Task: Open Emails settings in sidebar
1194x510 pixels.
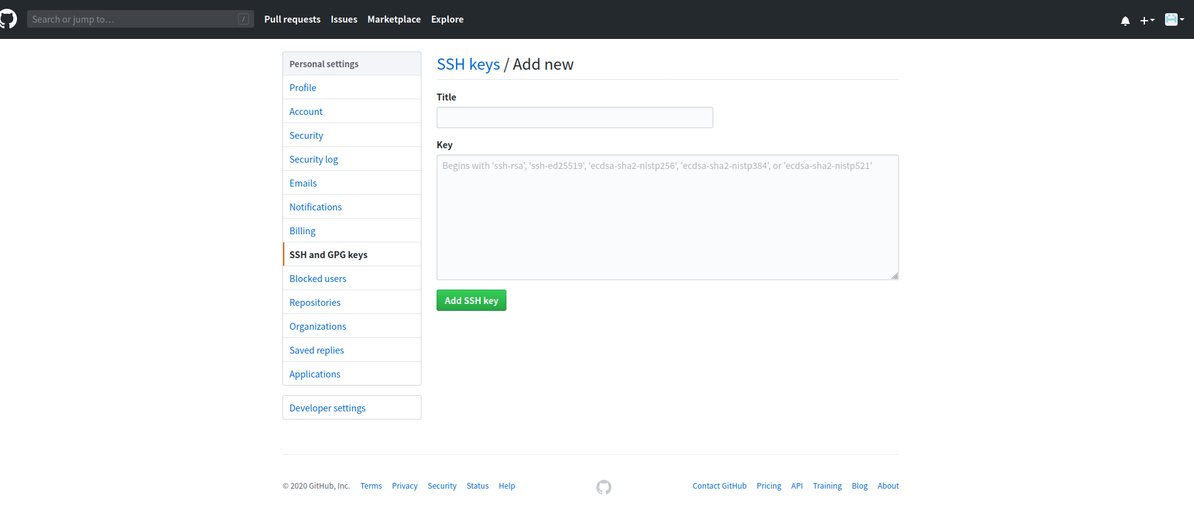Action: [352, 183]
